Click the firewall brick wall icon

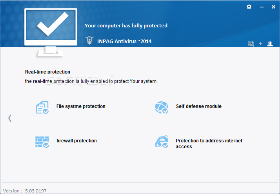42,142
